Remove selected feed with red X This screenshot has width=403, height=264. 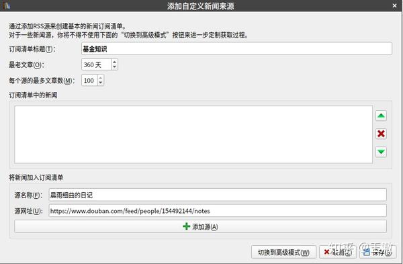[x=381, y=134]
